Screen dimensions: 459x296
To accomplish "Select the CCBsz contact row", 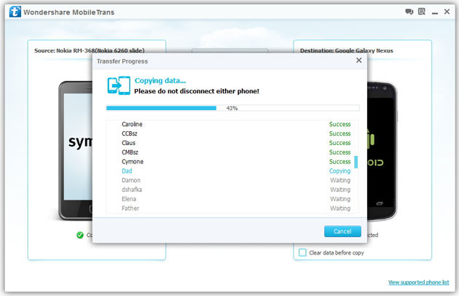I will coord(232,133).
